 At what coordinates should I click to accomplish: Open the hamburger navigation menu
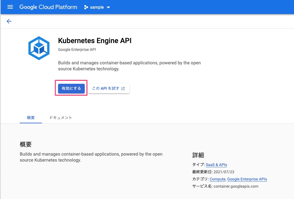[10, 7]
